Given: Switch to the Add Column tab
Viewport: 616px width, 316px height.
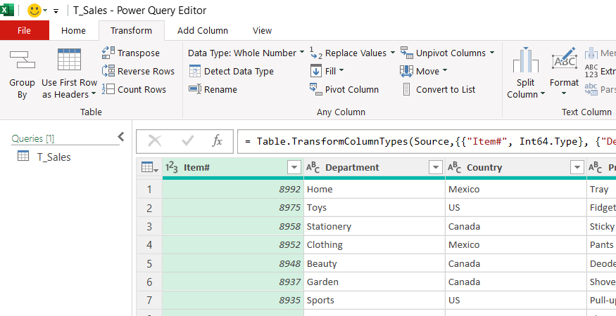Looking at the screenshot, I should pyautogui.click(x=202, y=31).
